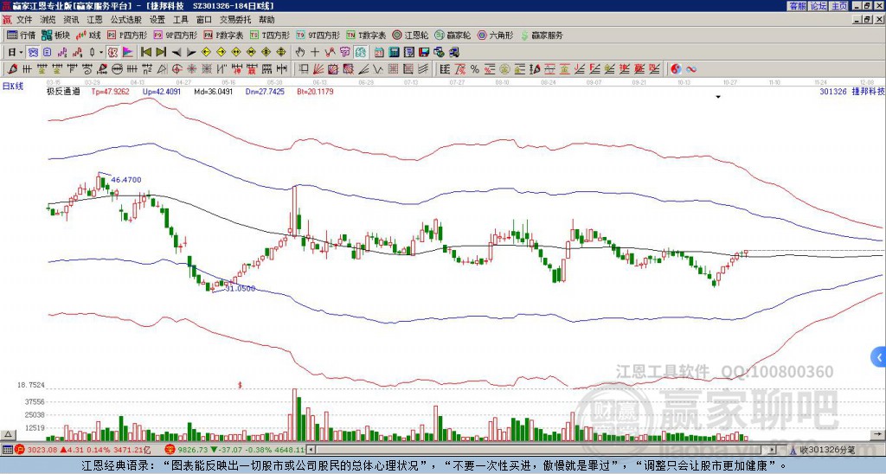Viewport: 886px width, 474px height.
Task: Open the 六角形 hexagon tool
Action: (495, 35)
